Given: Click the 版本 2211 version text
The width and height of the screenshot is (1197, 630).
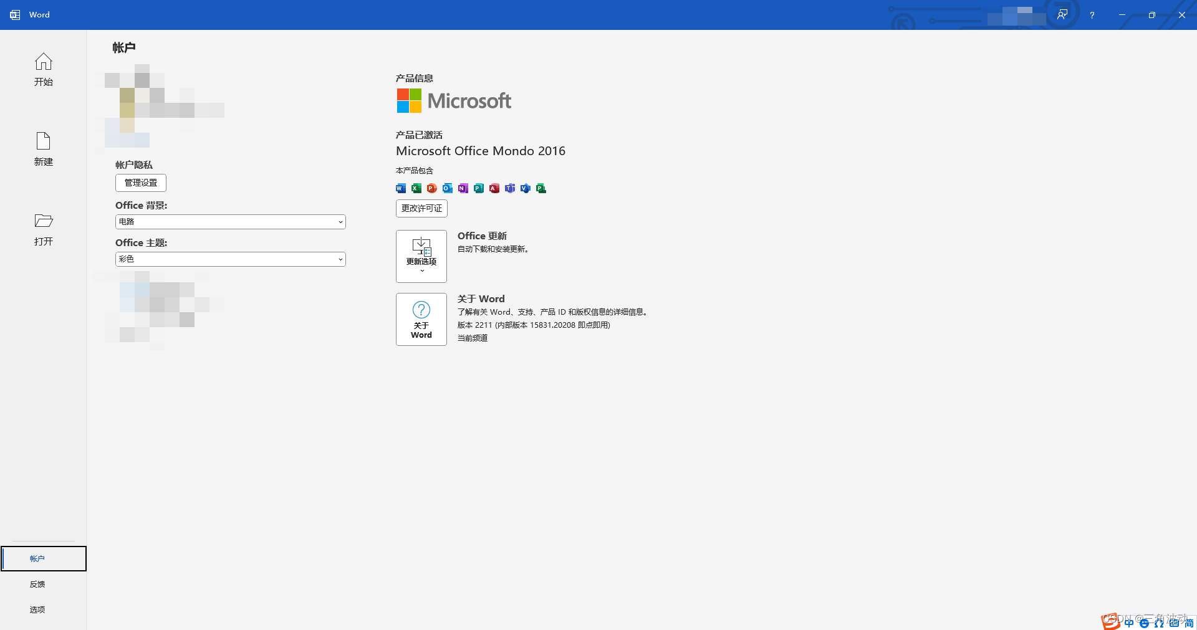Looking at the screenshot, I should point(534,325).
